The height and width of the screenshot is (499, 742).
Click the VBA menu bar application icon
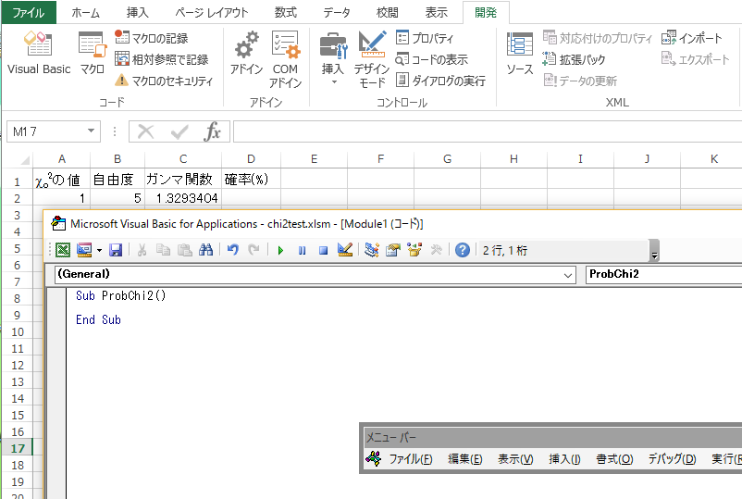(374, 459)
